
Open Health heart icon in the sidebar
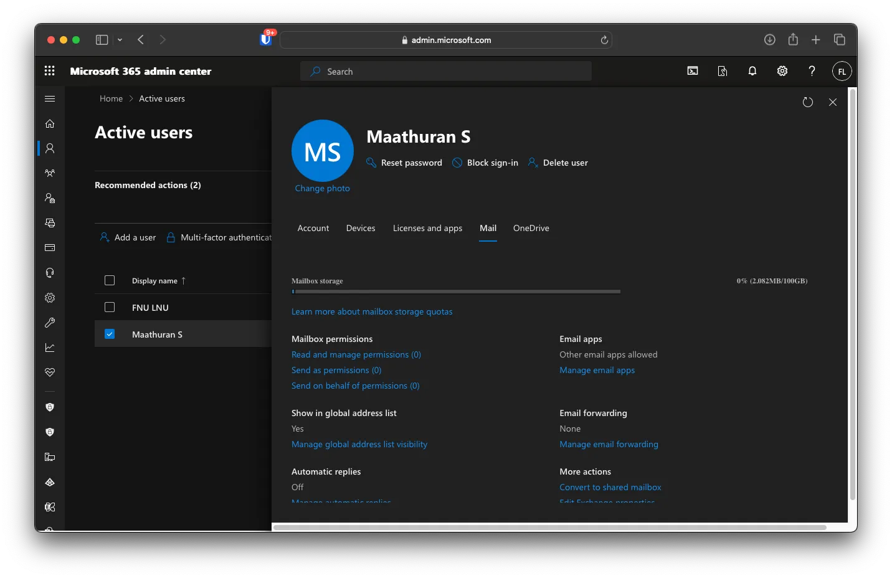[50, 372]
